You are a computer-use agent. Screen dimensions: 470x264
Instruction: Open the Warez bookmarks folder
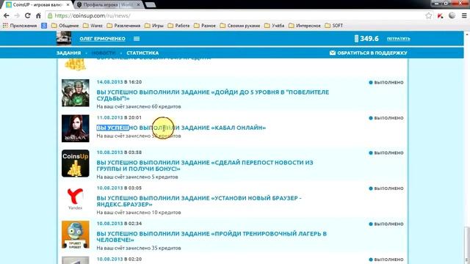coord(93,26)
